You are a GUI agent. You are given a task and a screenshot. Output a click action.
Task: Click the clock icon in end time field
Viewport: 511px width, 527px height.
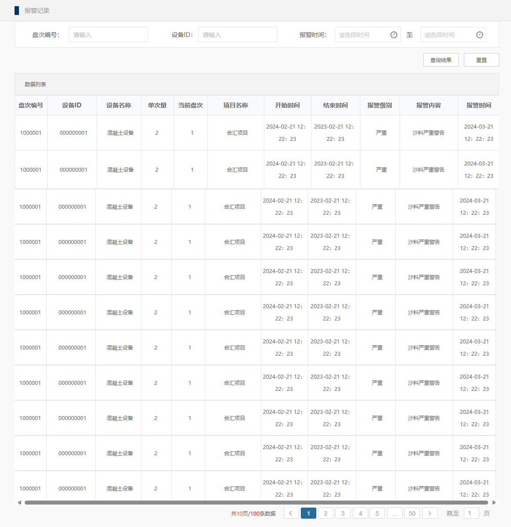point(480,35)
